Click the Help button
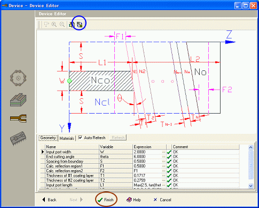The width and height of the screenshot is (259, 208). (x=134, y=200)
